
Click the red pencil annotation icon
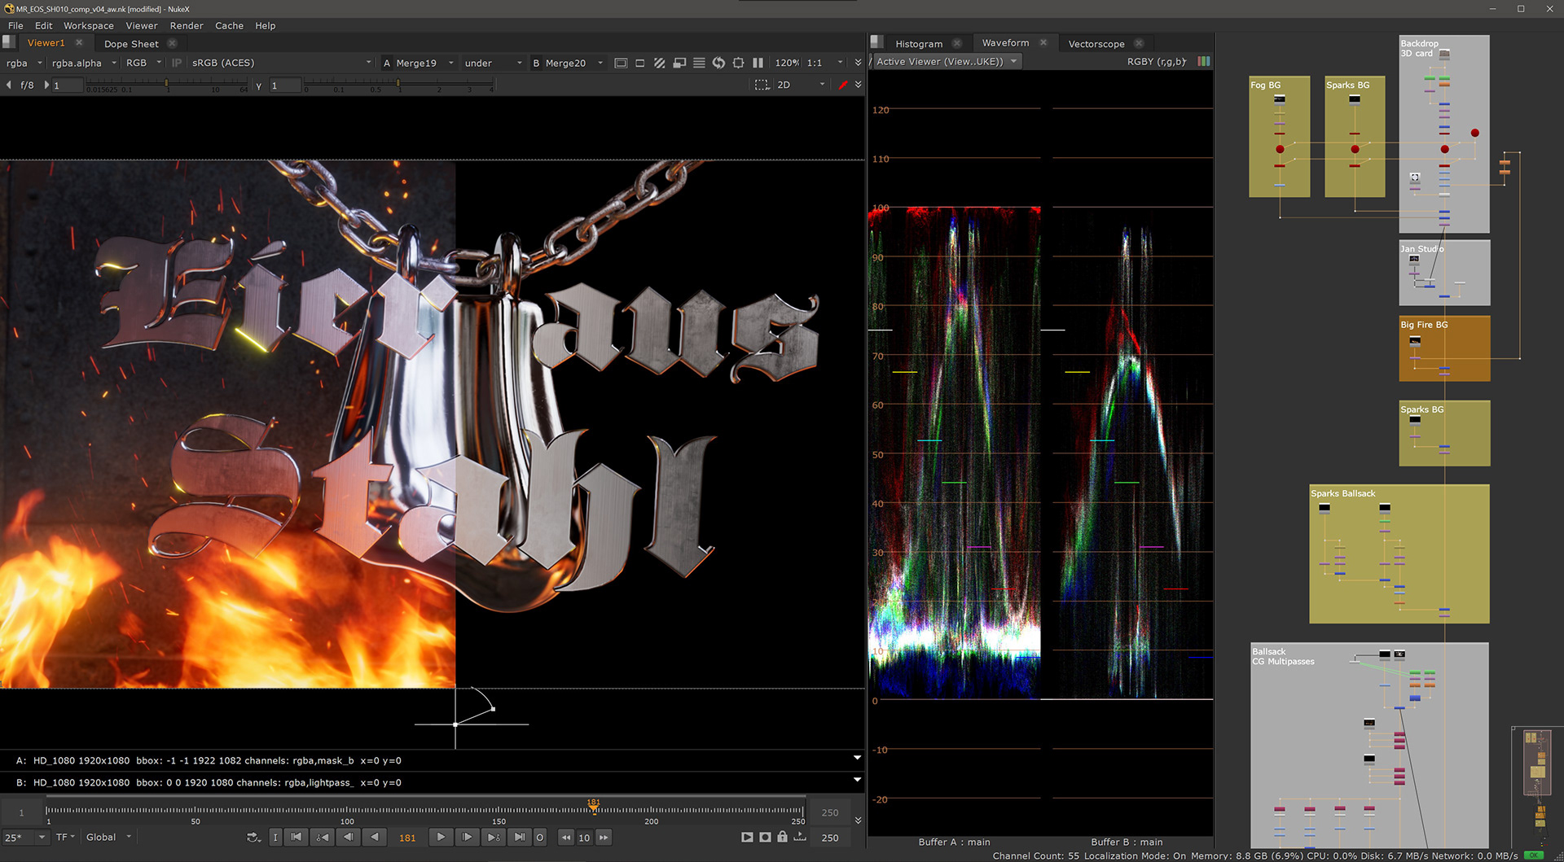click(x=843, y=85)
